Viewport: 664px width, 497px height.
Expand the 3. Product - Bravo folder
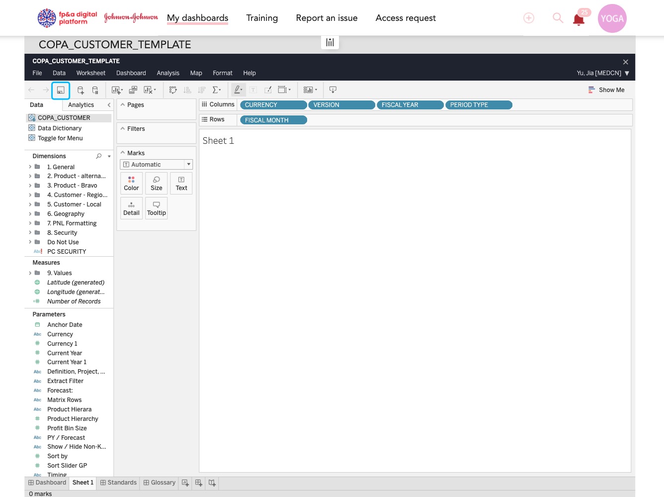tap(30, 186)
